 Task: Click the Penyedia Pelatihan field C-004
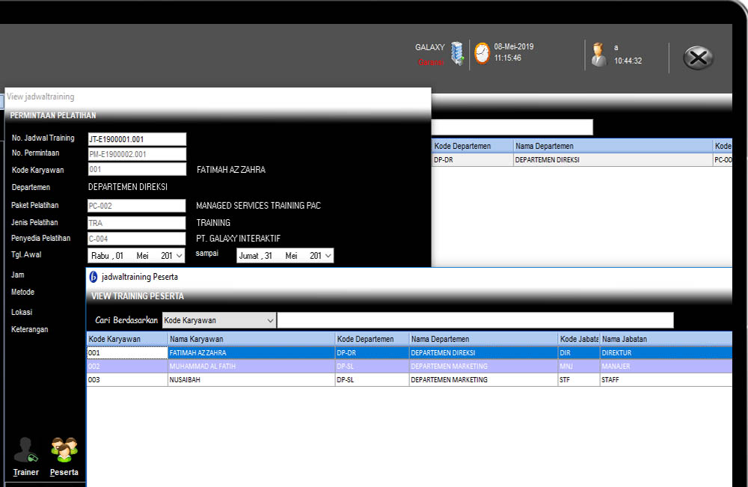[136, 239]
